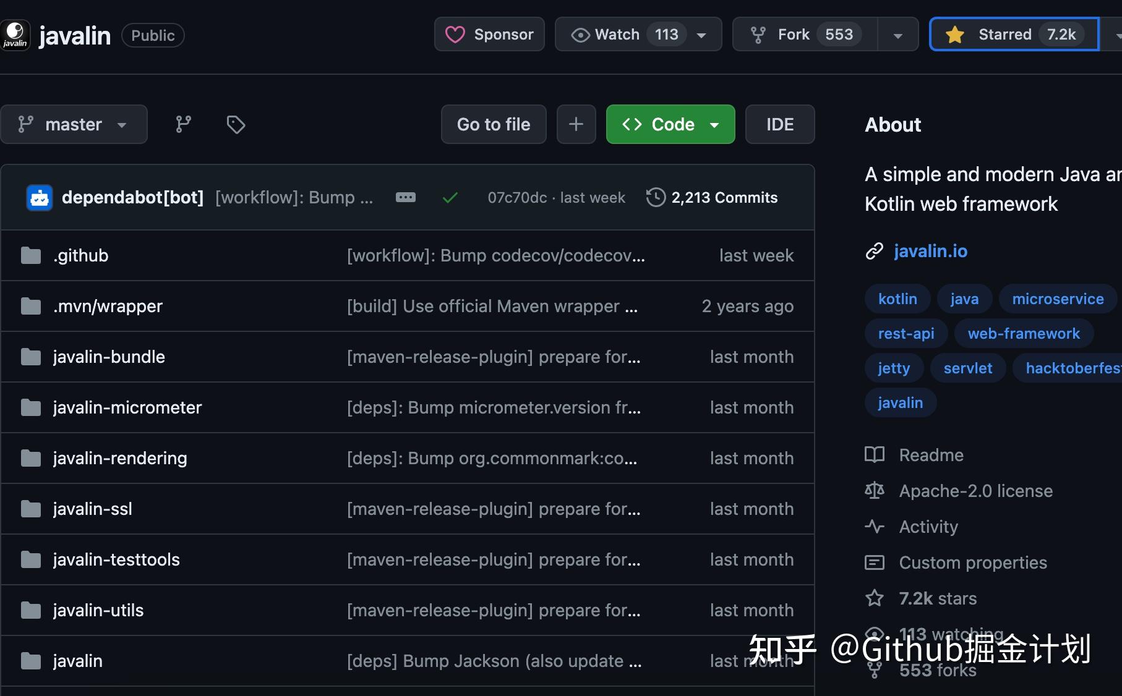View commit history via clock icon
1122x696 pixels.
(655, 197)
